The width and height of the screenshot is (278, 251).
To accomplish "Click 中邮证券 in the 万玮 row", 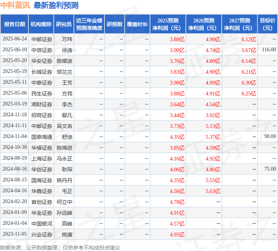I will pyautogui.click(x=42, y=39).
